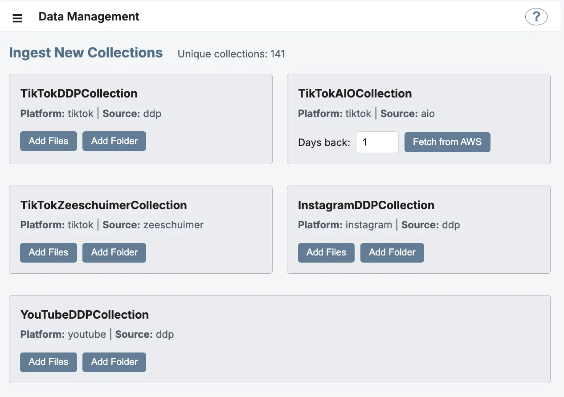Viewport: 564px width, 397px height.
Task: Click the 'Source: zeeschuimer' text
Action: click(153, 225)
